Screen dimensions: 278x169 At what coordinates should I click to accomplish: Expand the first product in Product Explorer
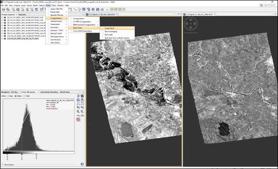(x=2, y=18)
